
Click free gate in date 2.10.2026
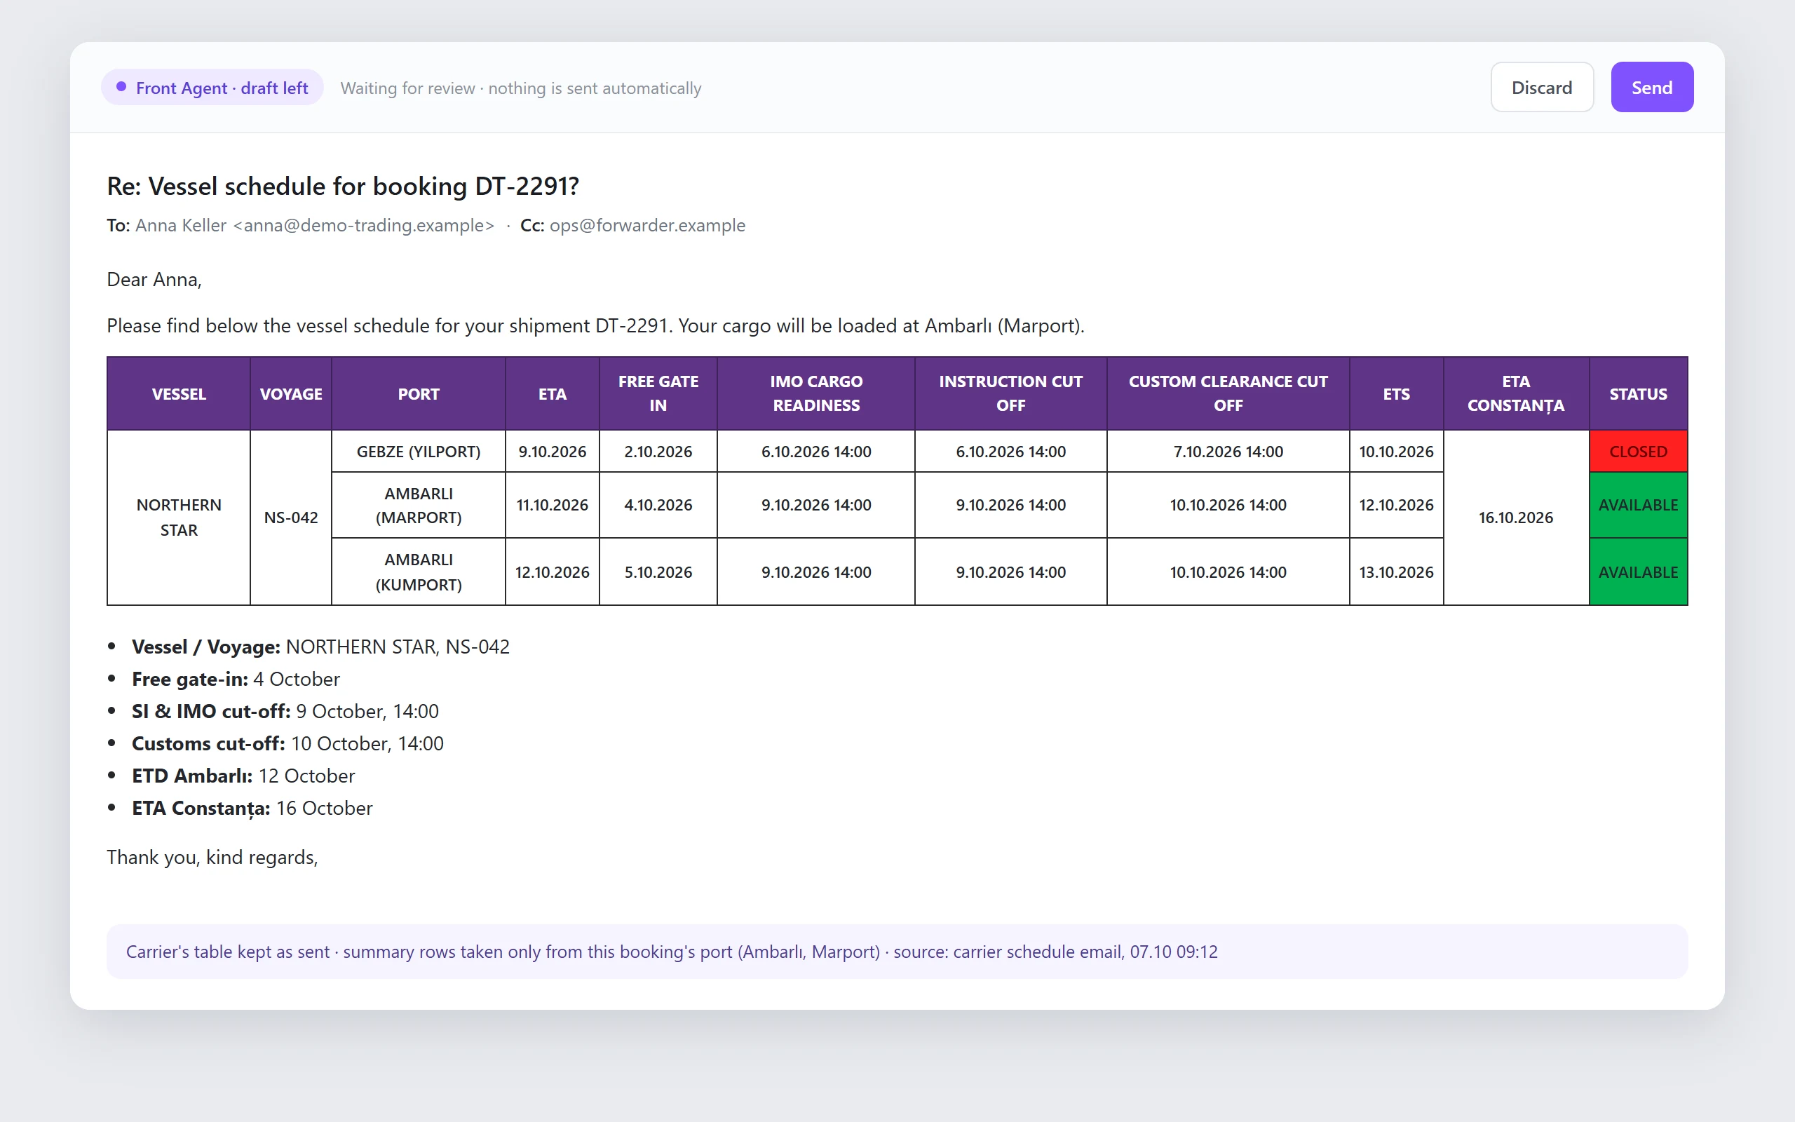click(x=658, y=451)
